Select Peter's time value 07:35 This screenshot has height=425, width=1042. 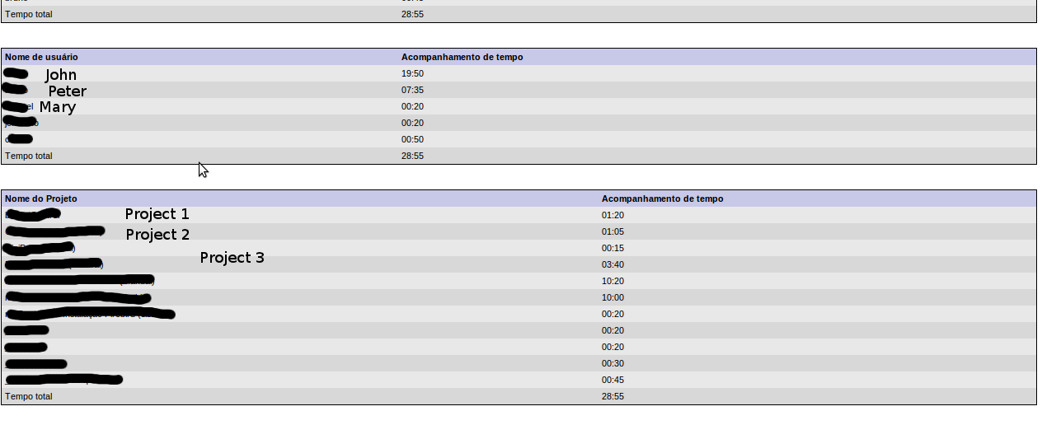coord(412,90)
